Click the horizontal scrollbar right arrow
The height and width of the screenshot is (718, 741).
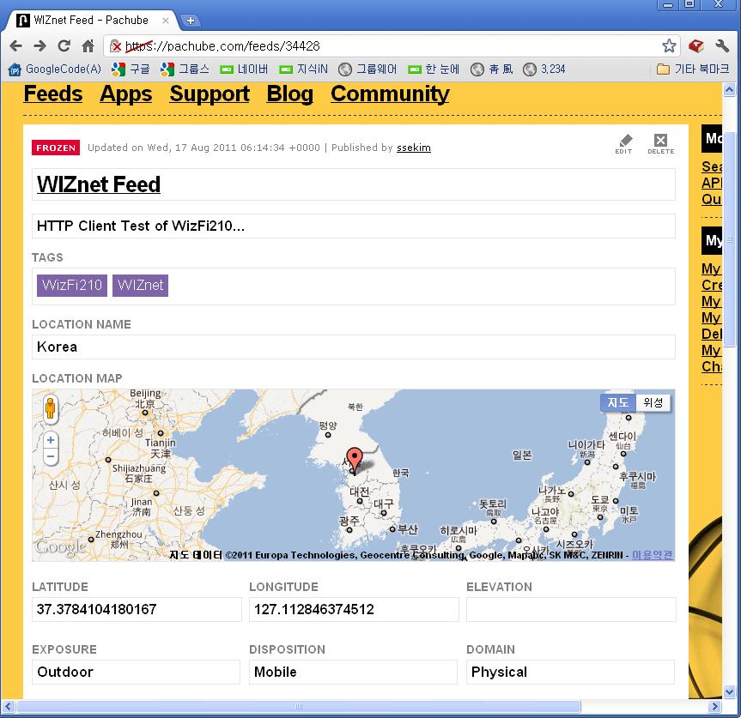tap(714, 706)
